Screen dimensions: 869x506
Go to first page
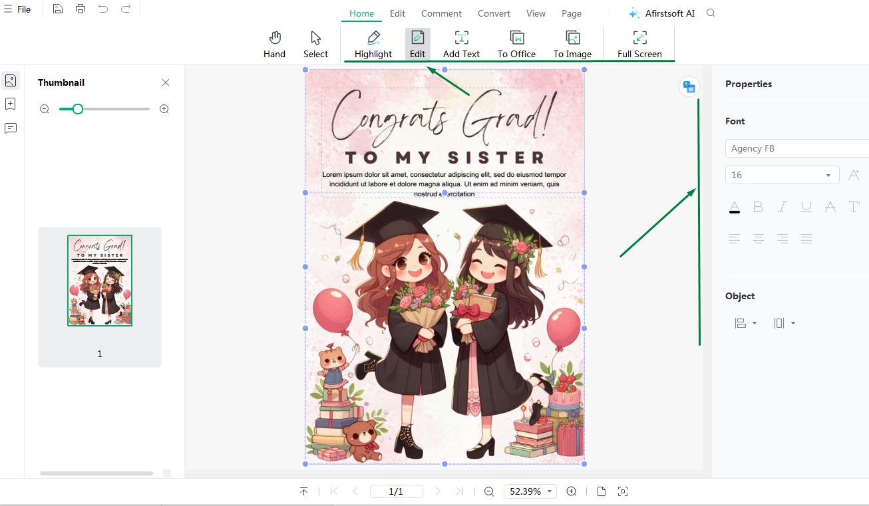(x=334, y=491)
